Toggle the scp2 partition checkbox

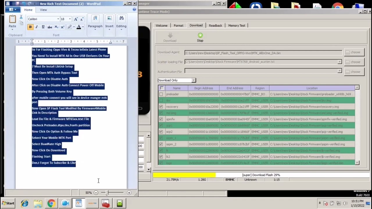click(x=161, y=132)
